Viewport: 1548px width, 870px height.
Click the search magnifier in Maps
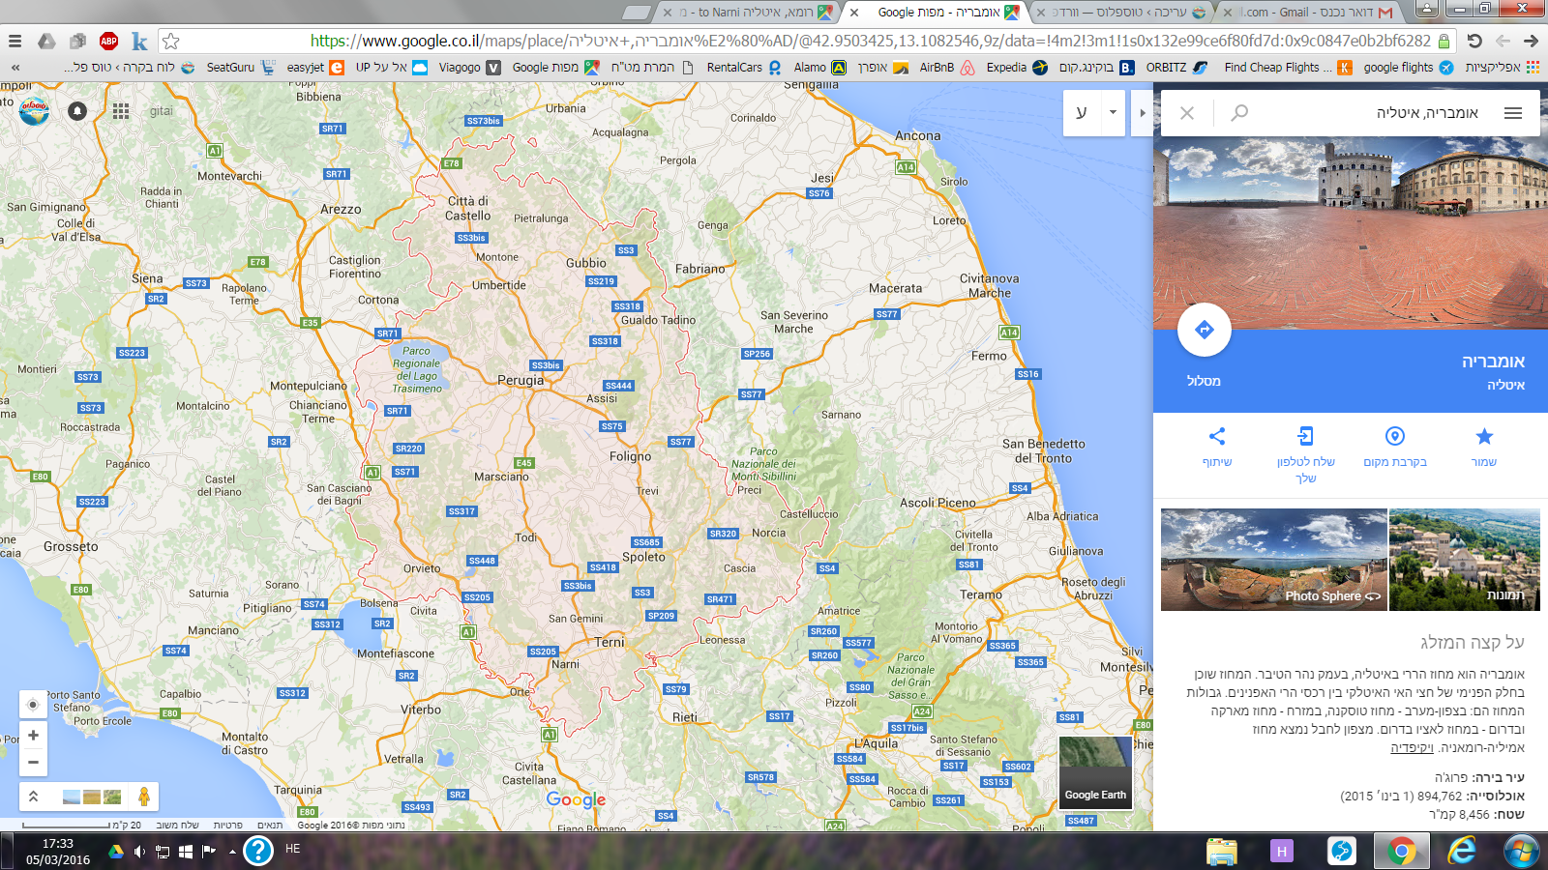(x=1239, y=113)
